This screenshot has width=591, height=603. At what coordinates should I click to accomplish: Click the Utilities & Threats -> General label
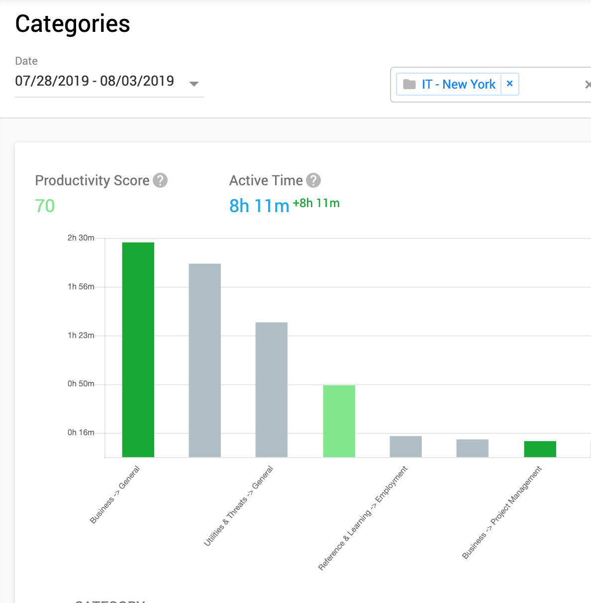click(x=239, y=505)
